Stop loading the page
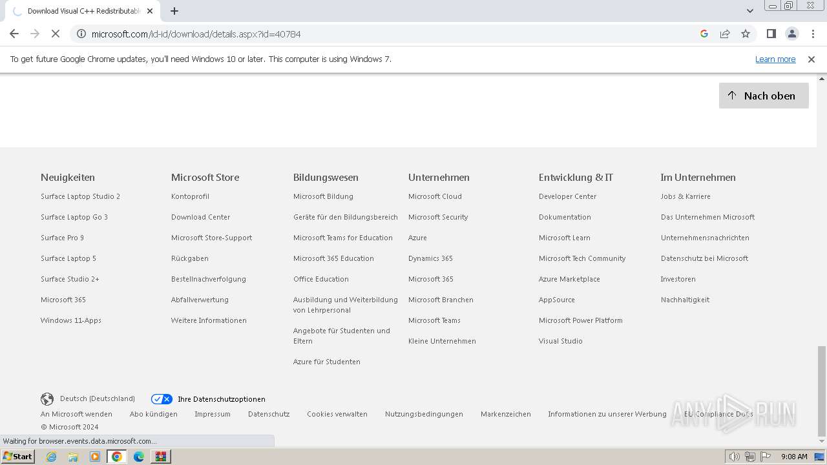The image size is (827, 465). click(x=55, y=34)
